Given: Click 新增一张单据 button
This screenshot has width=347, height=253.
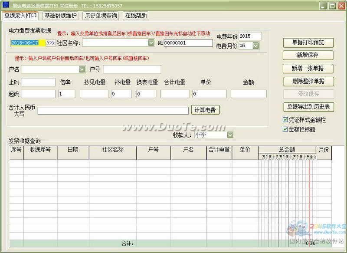Looking at the screenshot, I should click(x=308, y=69).
